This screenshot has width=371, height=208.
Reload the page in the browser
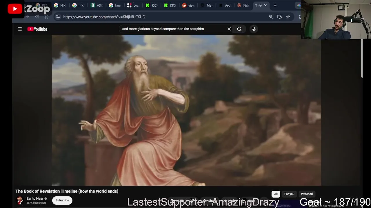pyautogui.click(x=37, y=17)
